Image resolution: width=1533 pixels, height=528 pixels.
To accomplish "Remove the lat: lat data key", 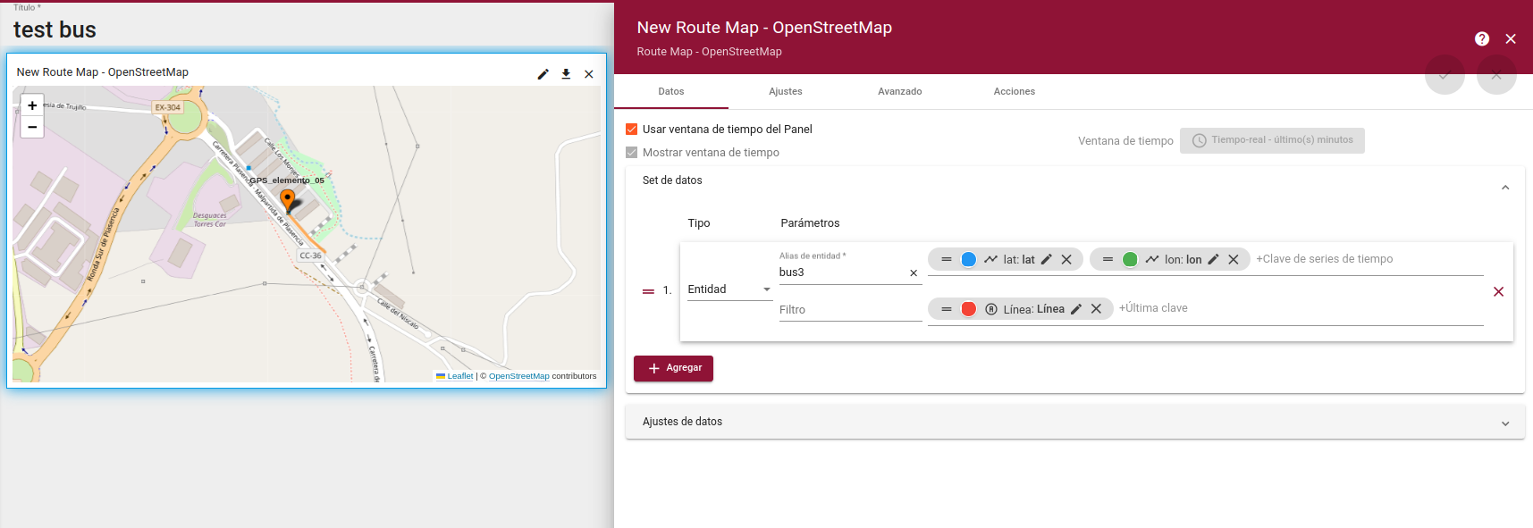I will click(1066, 260).
